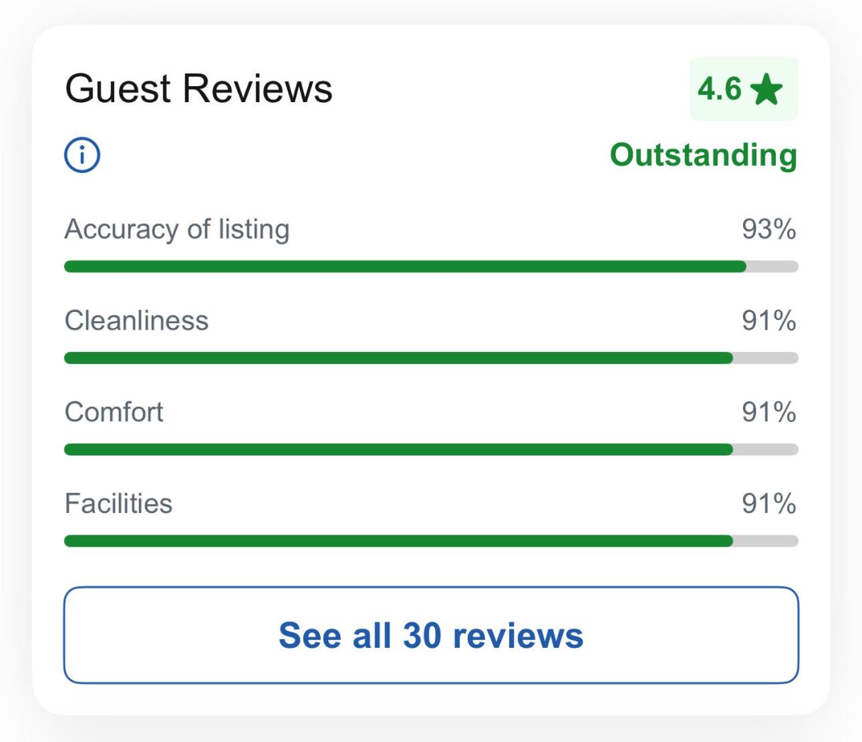The width and height of the screenshot is (862, 742).
Task: Click the blue info circle icon
Action: pyautogui.click(x=82, y=156)
